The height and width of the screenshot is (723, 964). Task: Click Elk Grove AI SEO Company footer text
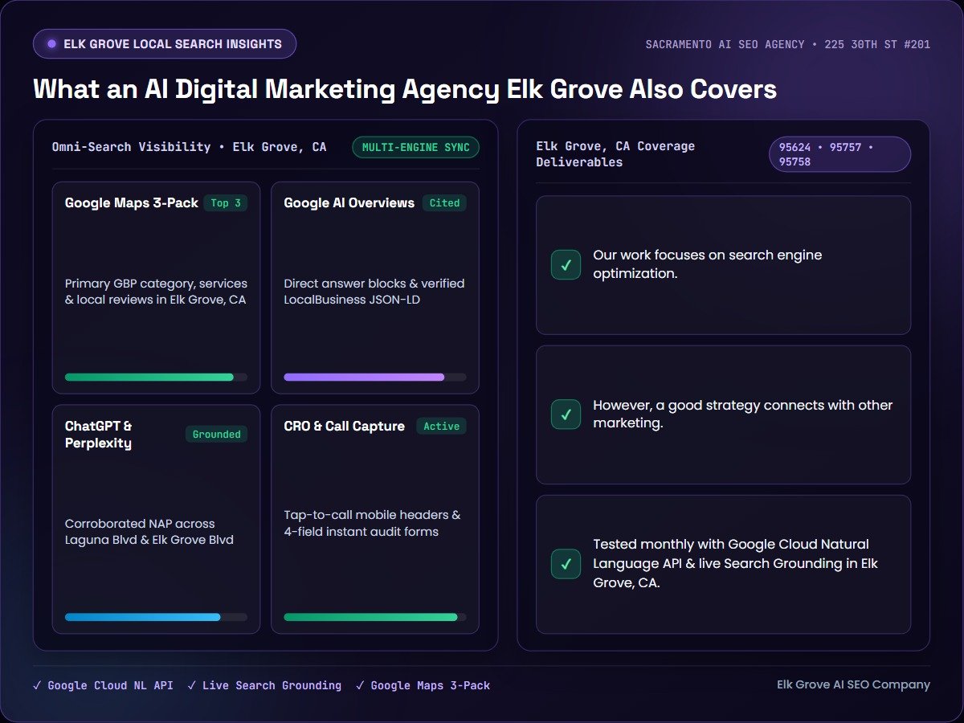click(x=853, y=684)
